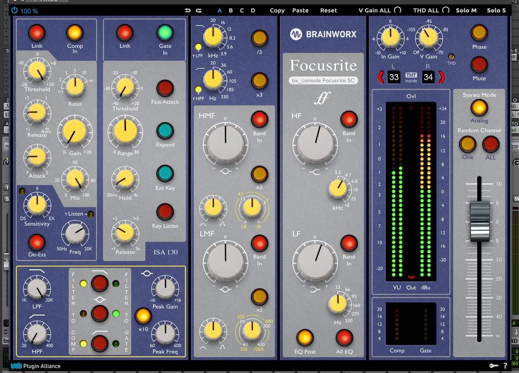
Task: Toggle the Comp In button
Action: point(75,33)
